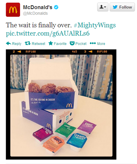Click the Favorite star icon
The height and width of the screenshot is (164, 137).
[x=51, y=43]
